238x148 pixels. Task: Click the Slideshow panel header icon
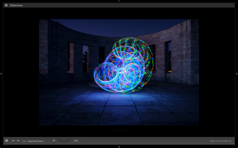6,5
